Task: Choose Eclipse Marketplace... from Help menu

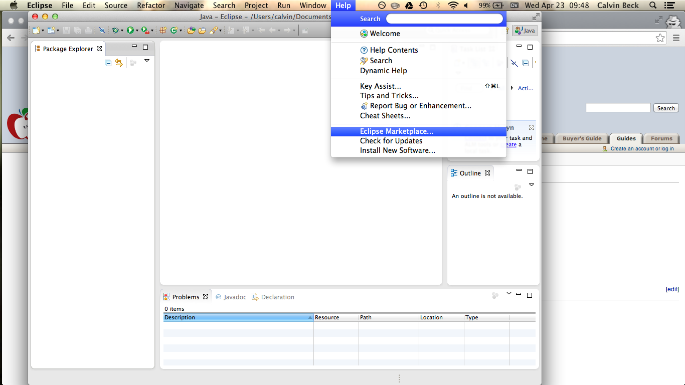Action: pos(419,131)
